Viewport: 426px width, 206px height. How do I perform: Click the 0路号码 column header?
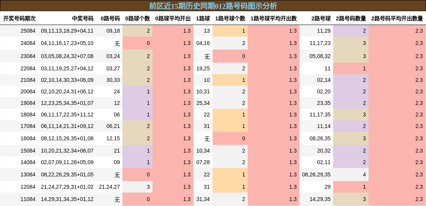pyautogui.click(x=110, y=18)
